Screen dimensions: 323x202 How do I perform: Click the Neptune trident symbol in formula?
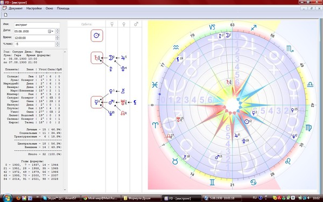point(111,113)
